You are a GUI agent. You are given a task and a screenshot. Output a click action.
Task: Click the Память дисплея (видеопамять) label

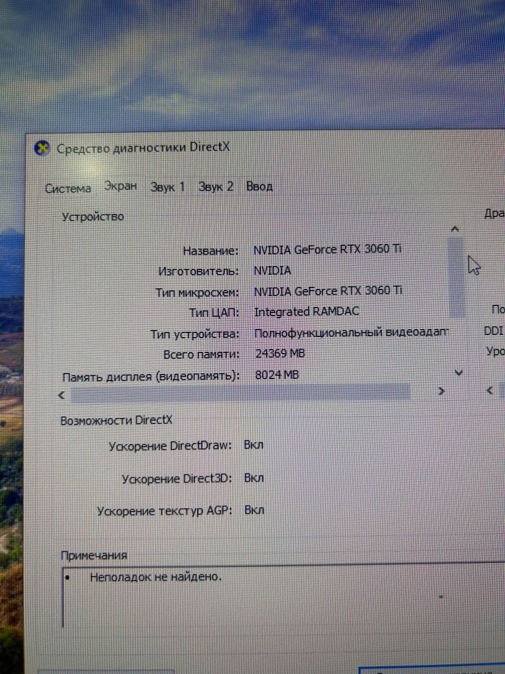coord(151,377)
